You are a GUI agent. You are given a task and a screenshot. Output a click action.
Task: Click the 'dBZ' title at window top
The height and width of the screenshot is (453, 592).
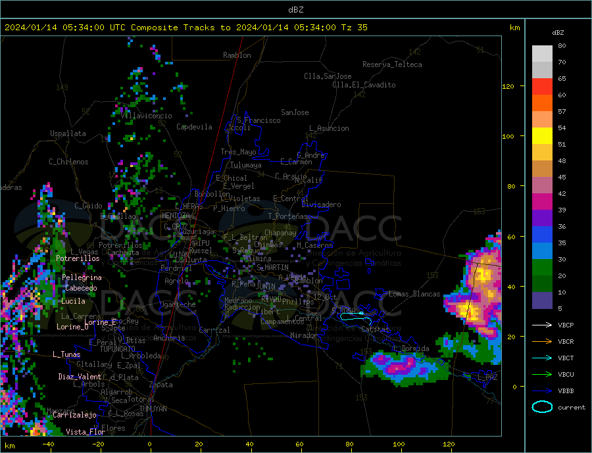pos(295,10)
